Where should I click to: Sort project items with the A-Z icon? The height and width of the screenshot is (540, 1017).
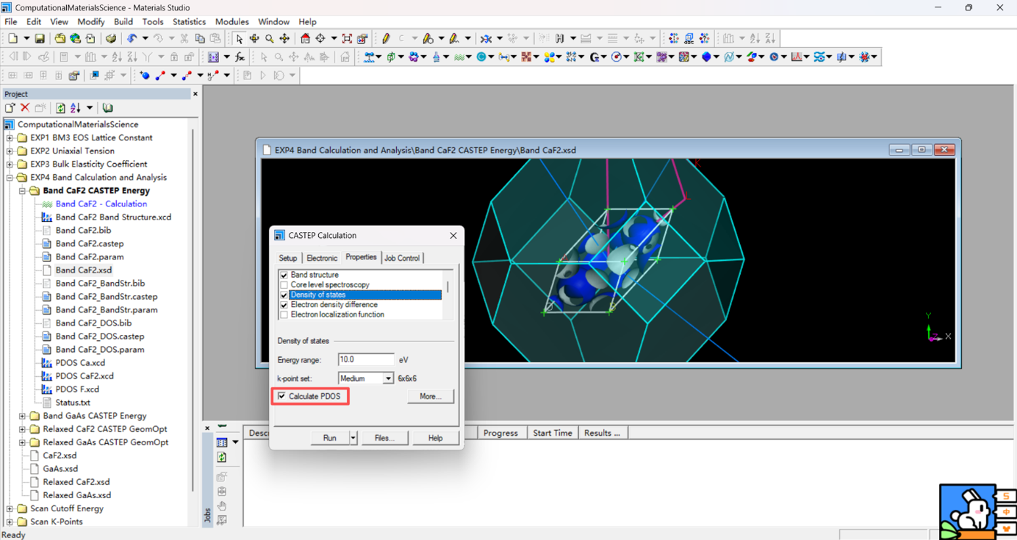coord(75,107)
